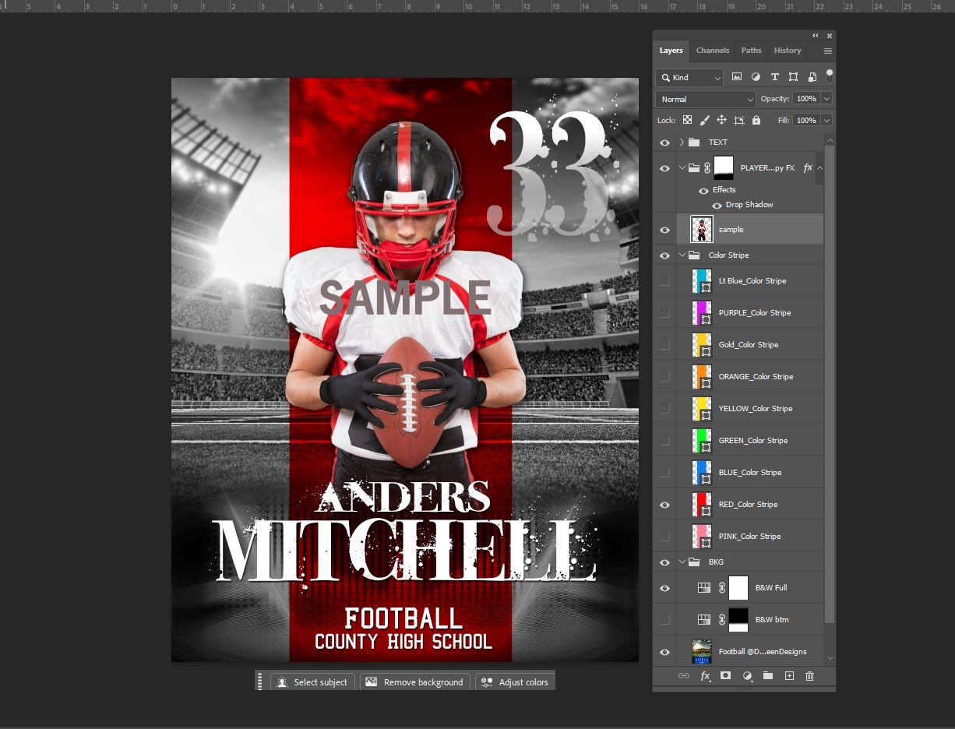This screenshot has height=729, width=955.
Task: Select the YELLOW_Color Stripe layer name
Action: coord(755,409)
